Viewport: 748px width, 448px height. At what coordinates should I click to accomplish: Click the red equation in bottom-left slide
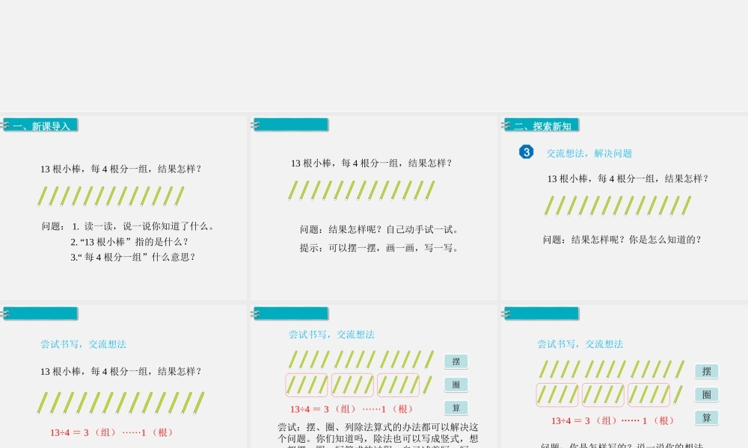[x=112, y=432]
